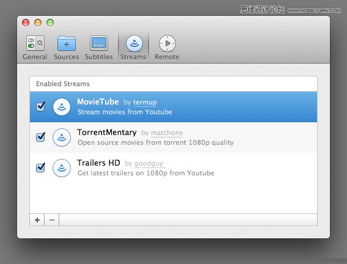Add a new stream with plus button

pos(37,220)
